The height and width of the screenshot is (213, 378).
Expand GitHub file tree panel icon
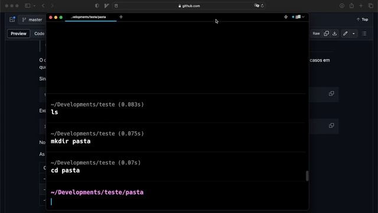pyautogui.click(x=12, y=20)
